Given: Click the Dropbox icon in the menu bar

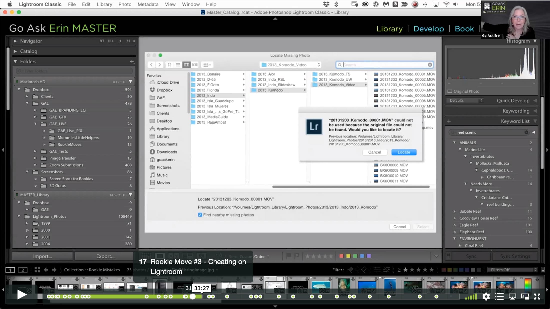Looking at the screenshot, I should pos(326,4).
